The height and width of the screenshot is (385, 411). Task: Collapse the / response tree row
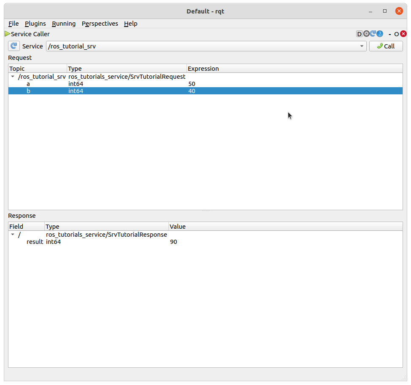click(13, 234)
